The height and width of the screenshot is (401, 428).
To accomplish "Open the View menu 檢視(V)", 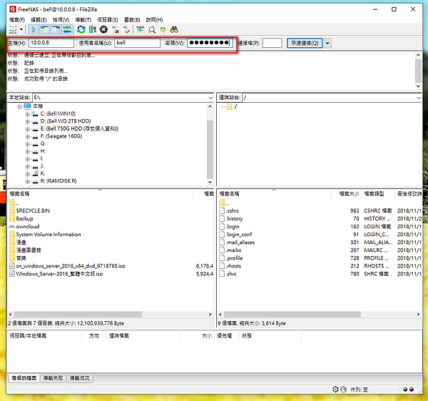I will 61,20.
